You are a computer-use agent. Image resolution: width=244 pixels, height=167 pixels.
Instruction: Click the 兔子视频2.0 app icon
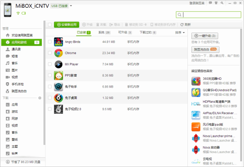pos(59,109)
